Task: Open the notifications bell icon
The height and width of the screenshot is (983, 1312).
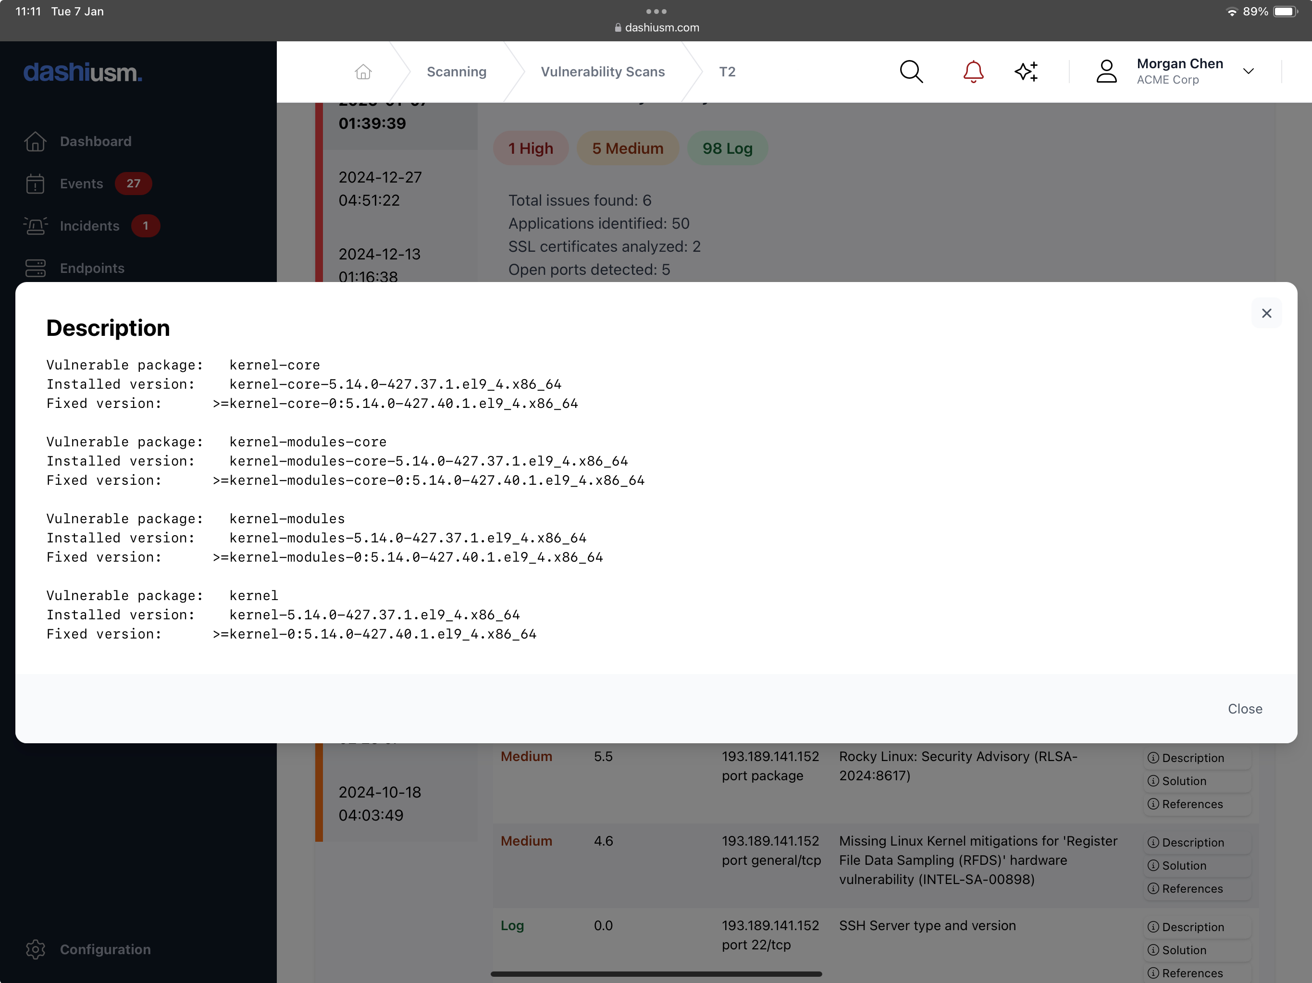Action: [x=971, y=71]
